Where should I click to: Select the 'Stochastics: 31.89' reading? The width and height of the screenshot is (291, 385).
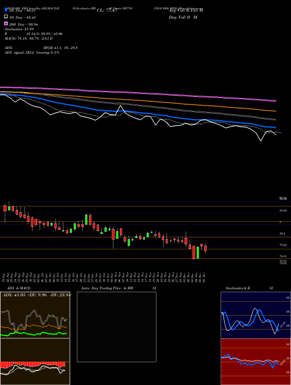pyautogui.click(x=20, y=29)
